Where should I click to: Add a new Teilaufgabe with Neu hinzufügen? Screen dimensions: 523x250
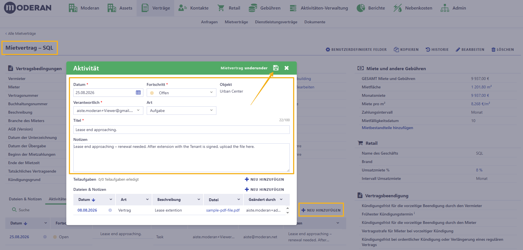tap(264, 179)
